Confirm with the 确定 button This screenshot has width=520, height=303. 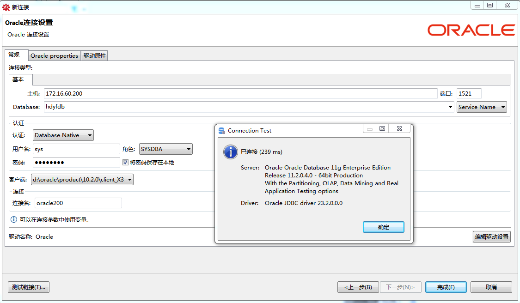pos(383,227)
